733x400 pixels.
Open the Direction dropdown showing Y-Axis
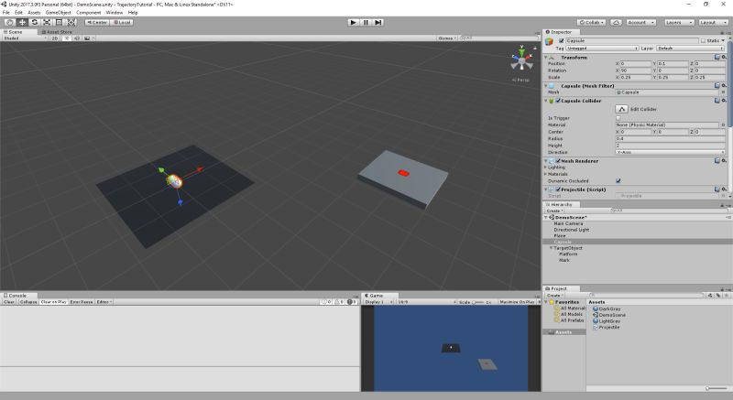[x=671, y=152]
